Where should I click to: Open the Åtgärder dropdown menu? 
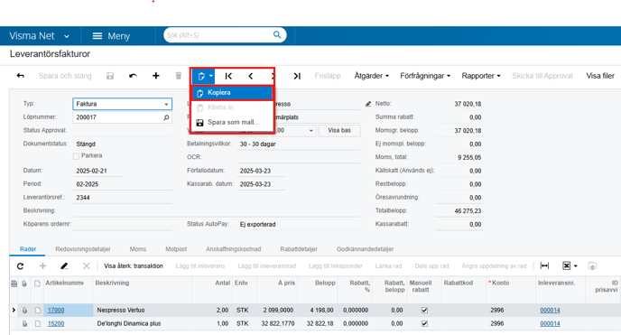(372, 76)
